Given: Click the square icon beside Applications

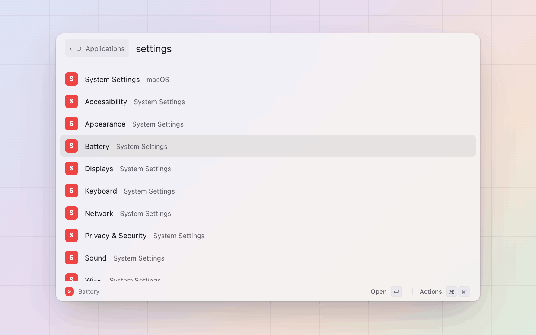Looking at the screenshot, I should point(79,49).
